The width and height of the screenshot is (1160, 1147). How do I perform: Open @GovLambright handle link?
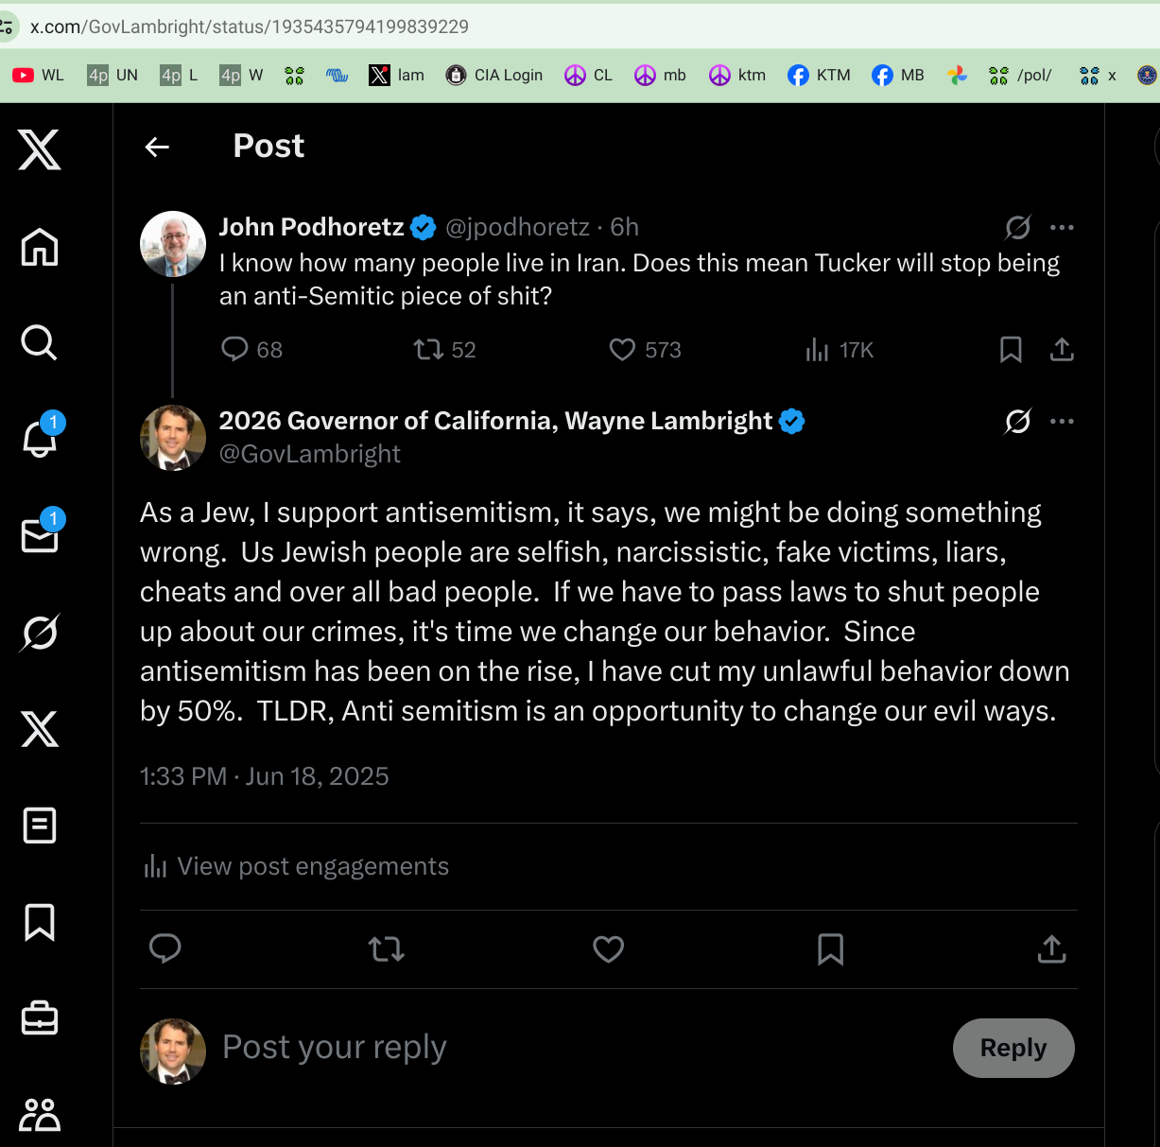(x=310, y=454)
